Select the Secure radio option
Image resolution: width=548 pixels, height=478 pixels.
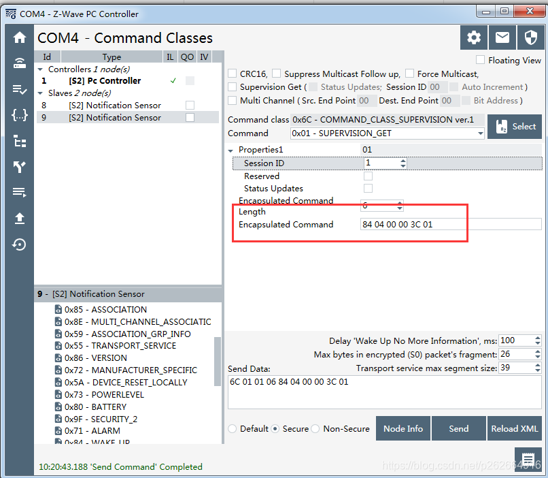click(275, 429)
